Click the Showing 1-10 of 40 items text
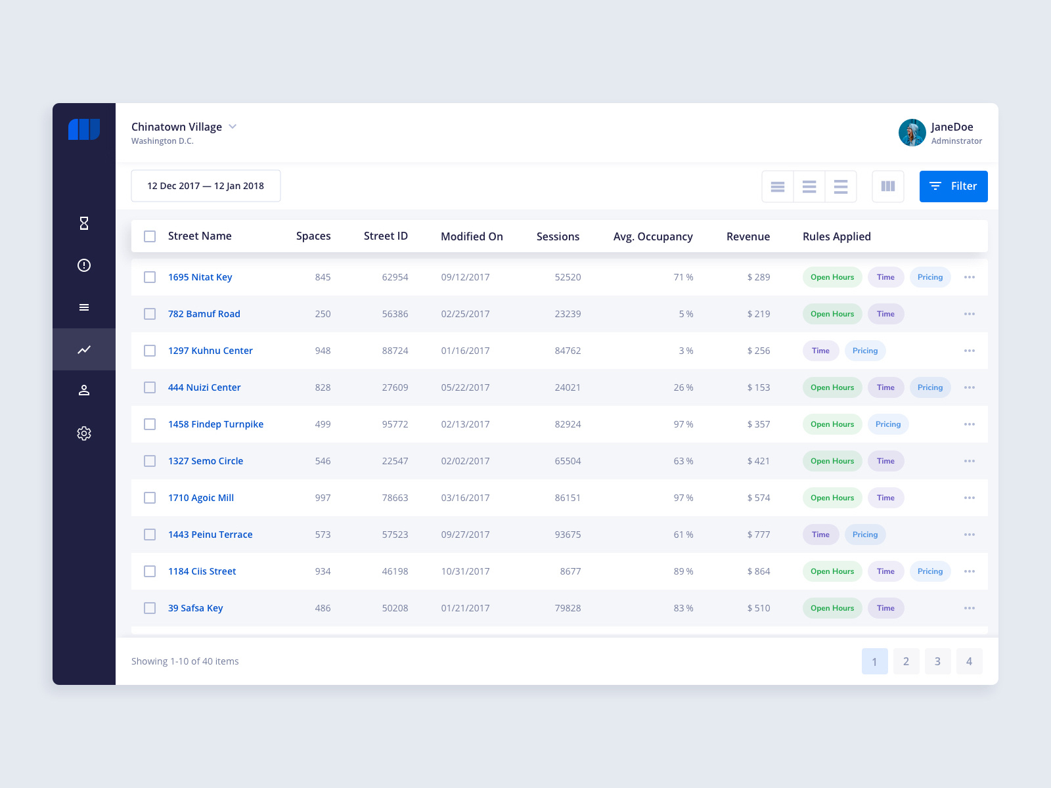1051x788 pixels. [185, 661]
